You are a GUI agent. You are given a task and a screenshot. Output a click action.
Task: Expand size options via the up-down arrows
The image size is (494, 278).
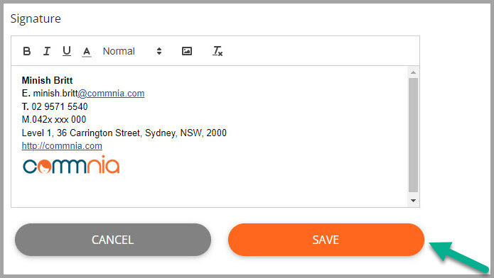(x=159, y=51)
